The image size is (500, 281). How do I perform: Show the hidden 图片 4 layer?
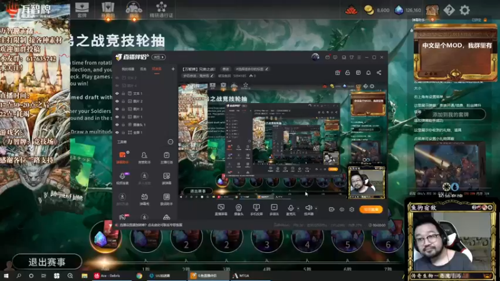[x=117, y=86]
